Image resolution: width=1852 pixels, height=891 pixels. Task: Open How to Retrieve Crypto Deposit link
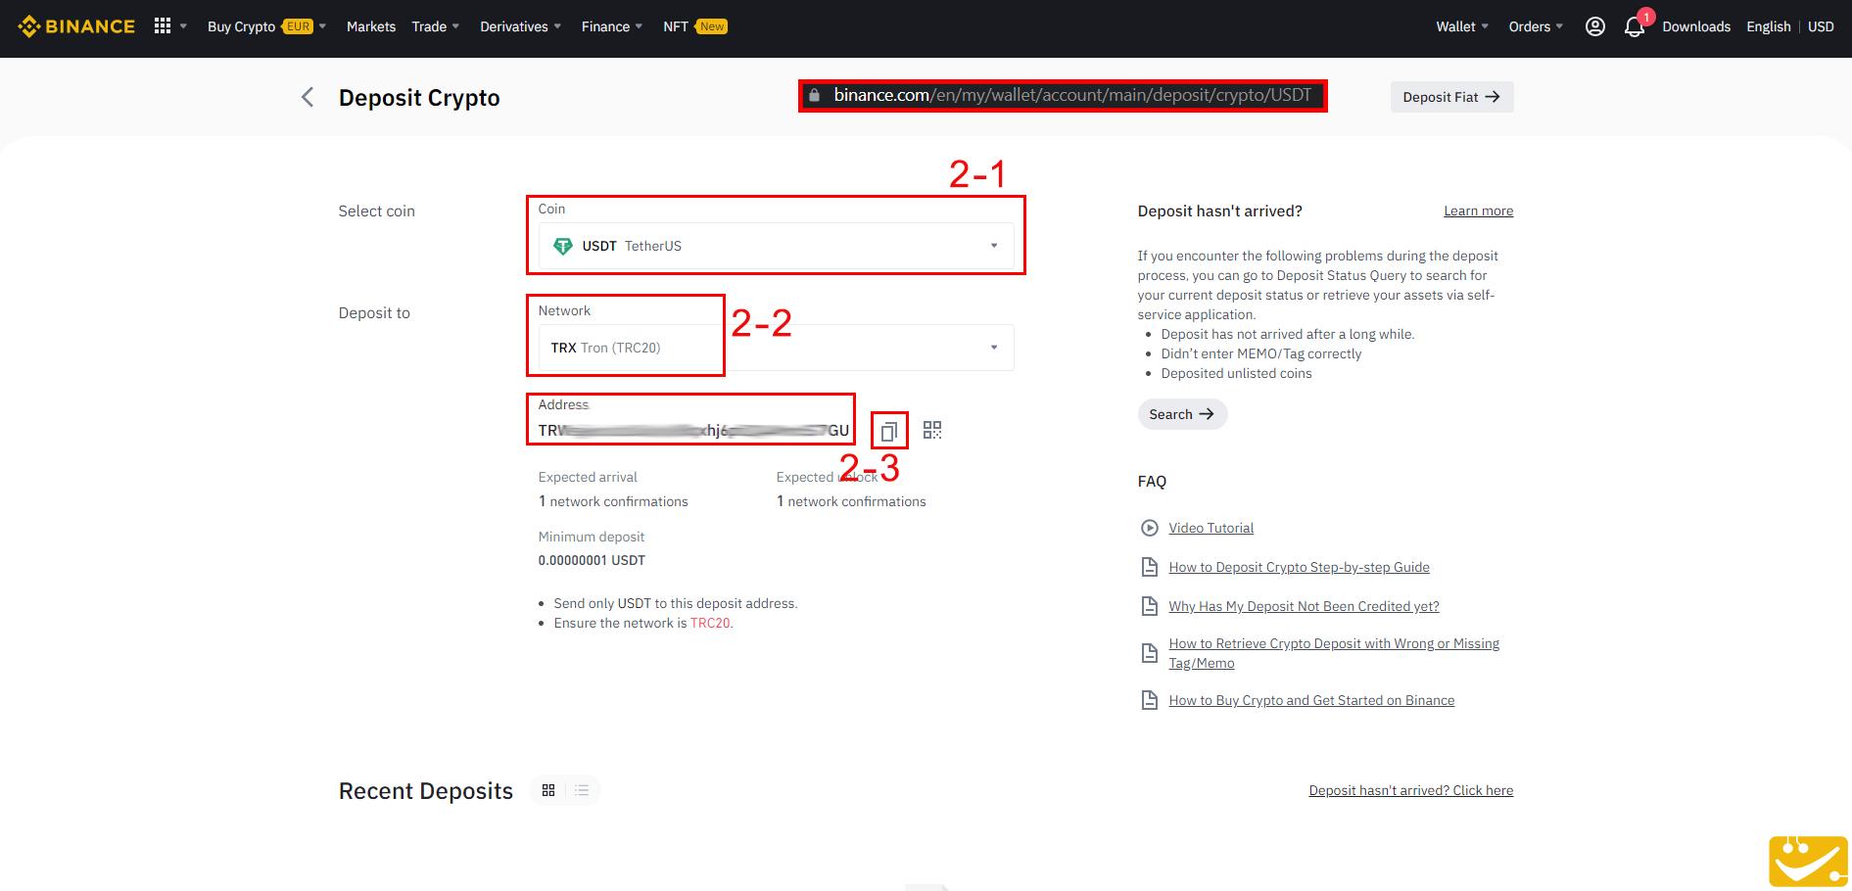(1334, 653)
